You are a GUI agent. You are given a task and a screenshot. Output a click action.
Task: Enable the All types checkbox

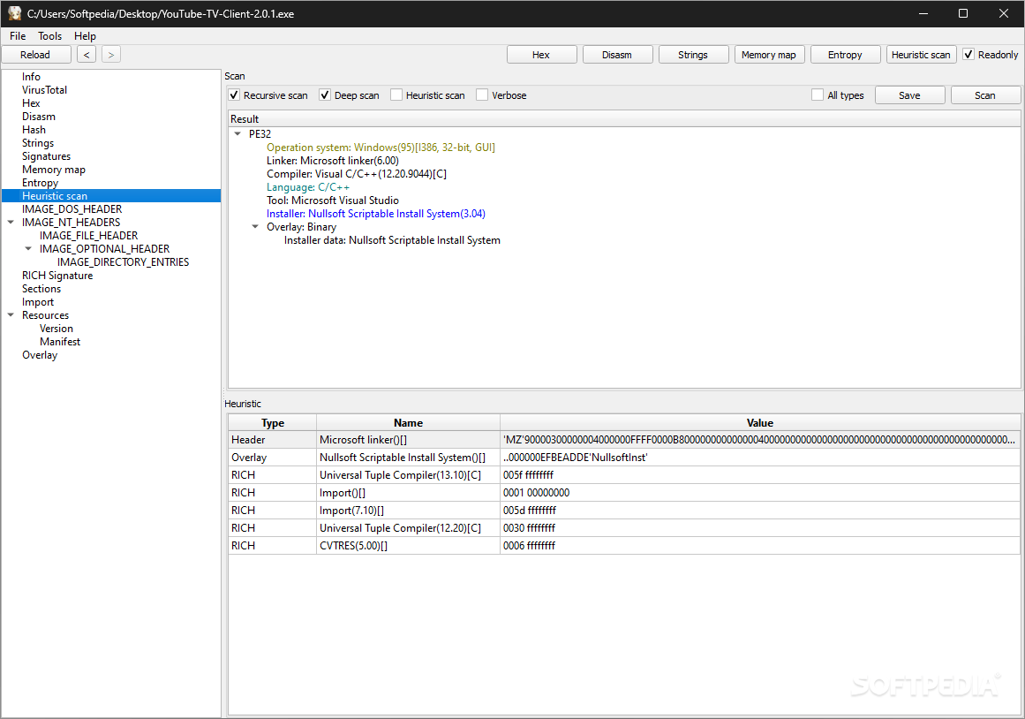click(x=818, y=95)
